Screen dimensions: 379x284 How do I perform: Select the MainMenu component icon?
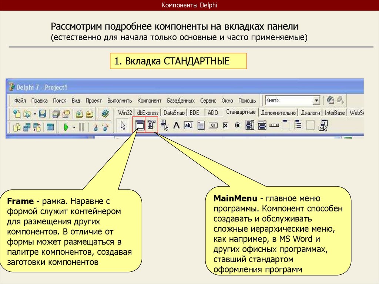point(151,125)
